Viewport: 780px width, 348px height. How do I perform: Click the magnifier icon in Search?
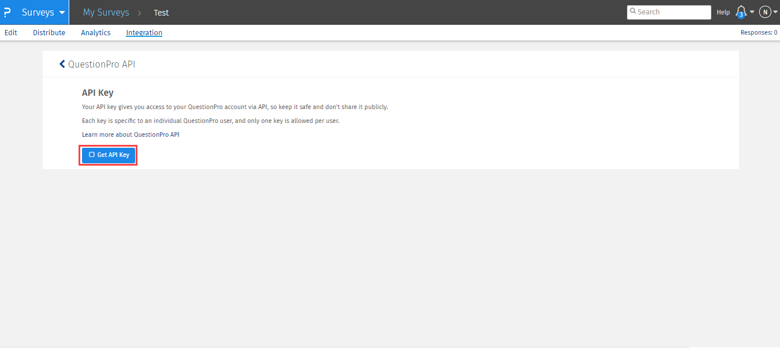coord(633,12)
